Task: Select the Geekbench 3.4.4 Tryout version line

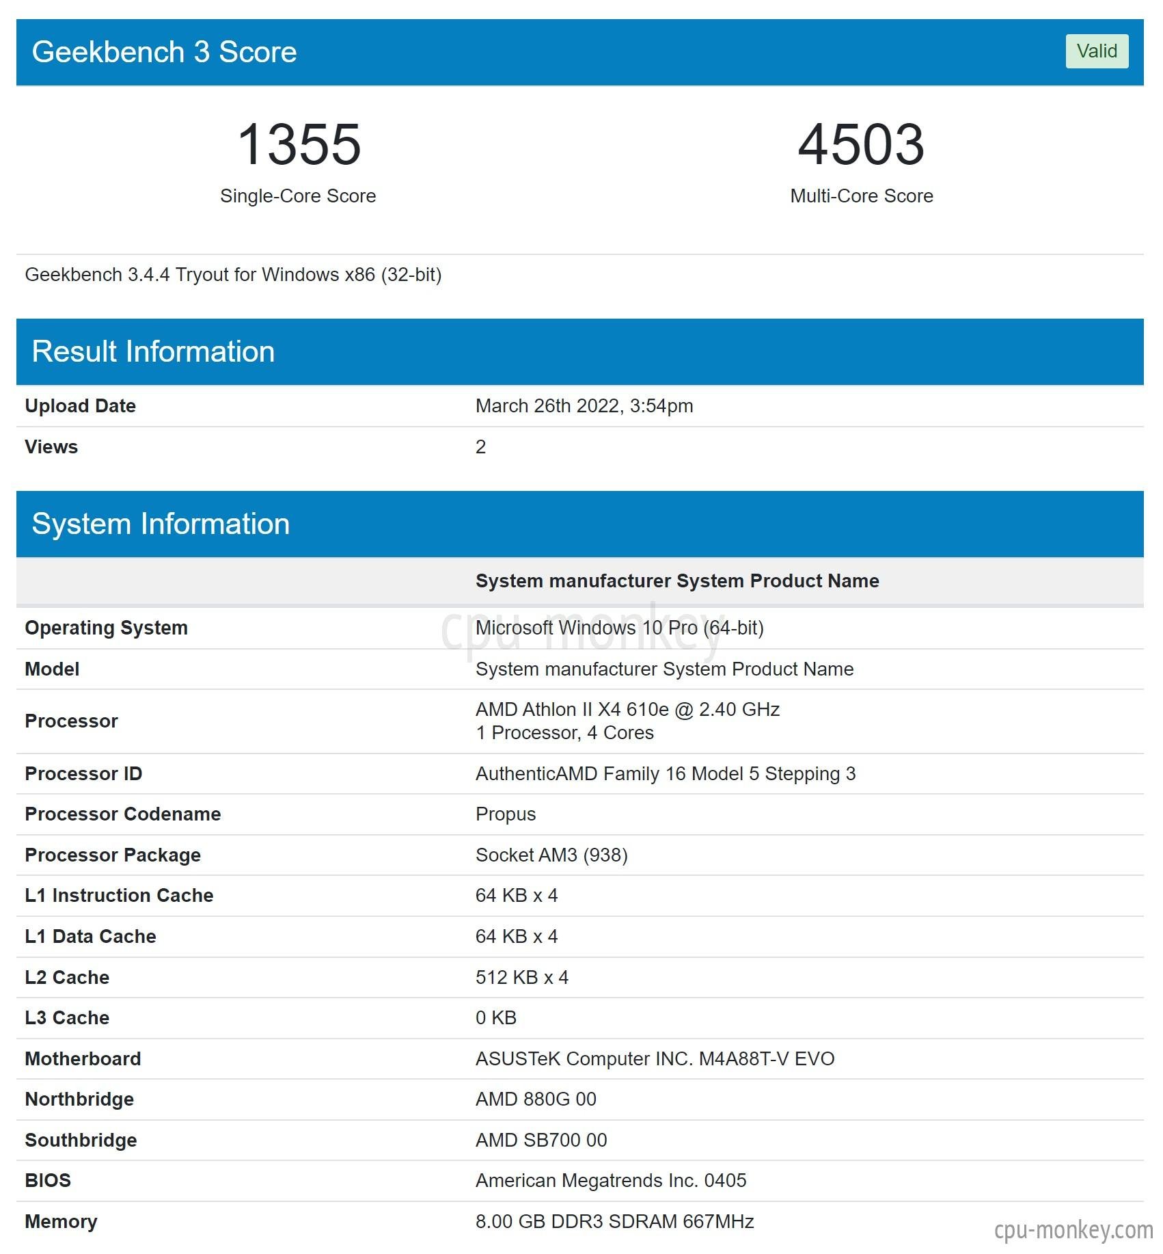Action: pos(233,275)
